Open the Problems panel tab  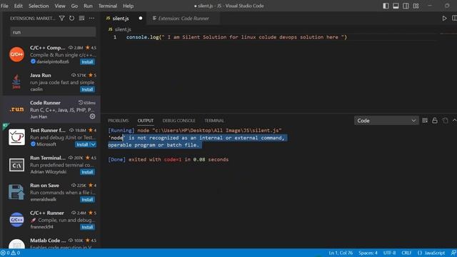pyautogui.click(x=118, y=121)
